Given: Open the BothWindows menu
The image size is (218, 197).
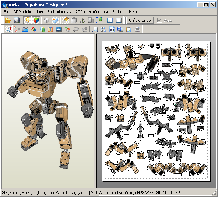Looking at the screenshot, I should [59, 12].
